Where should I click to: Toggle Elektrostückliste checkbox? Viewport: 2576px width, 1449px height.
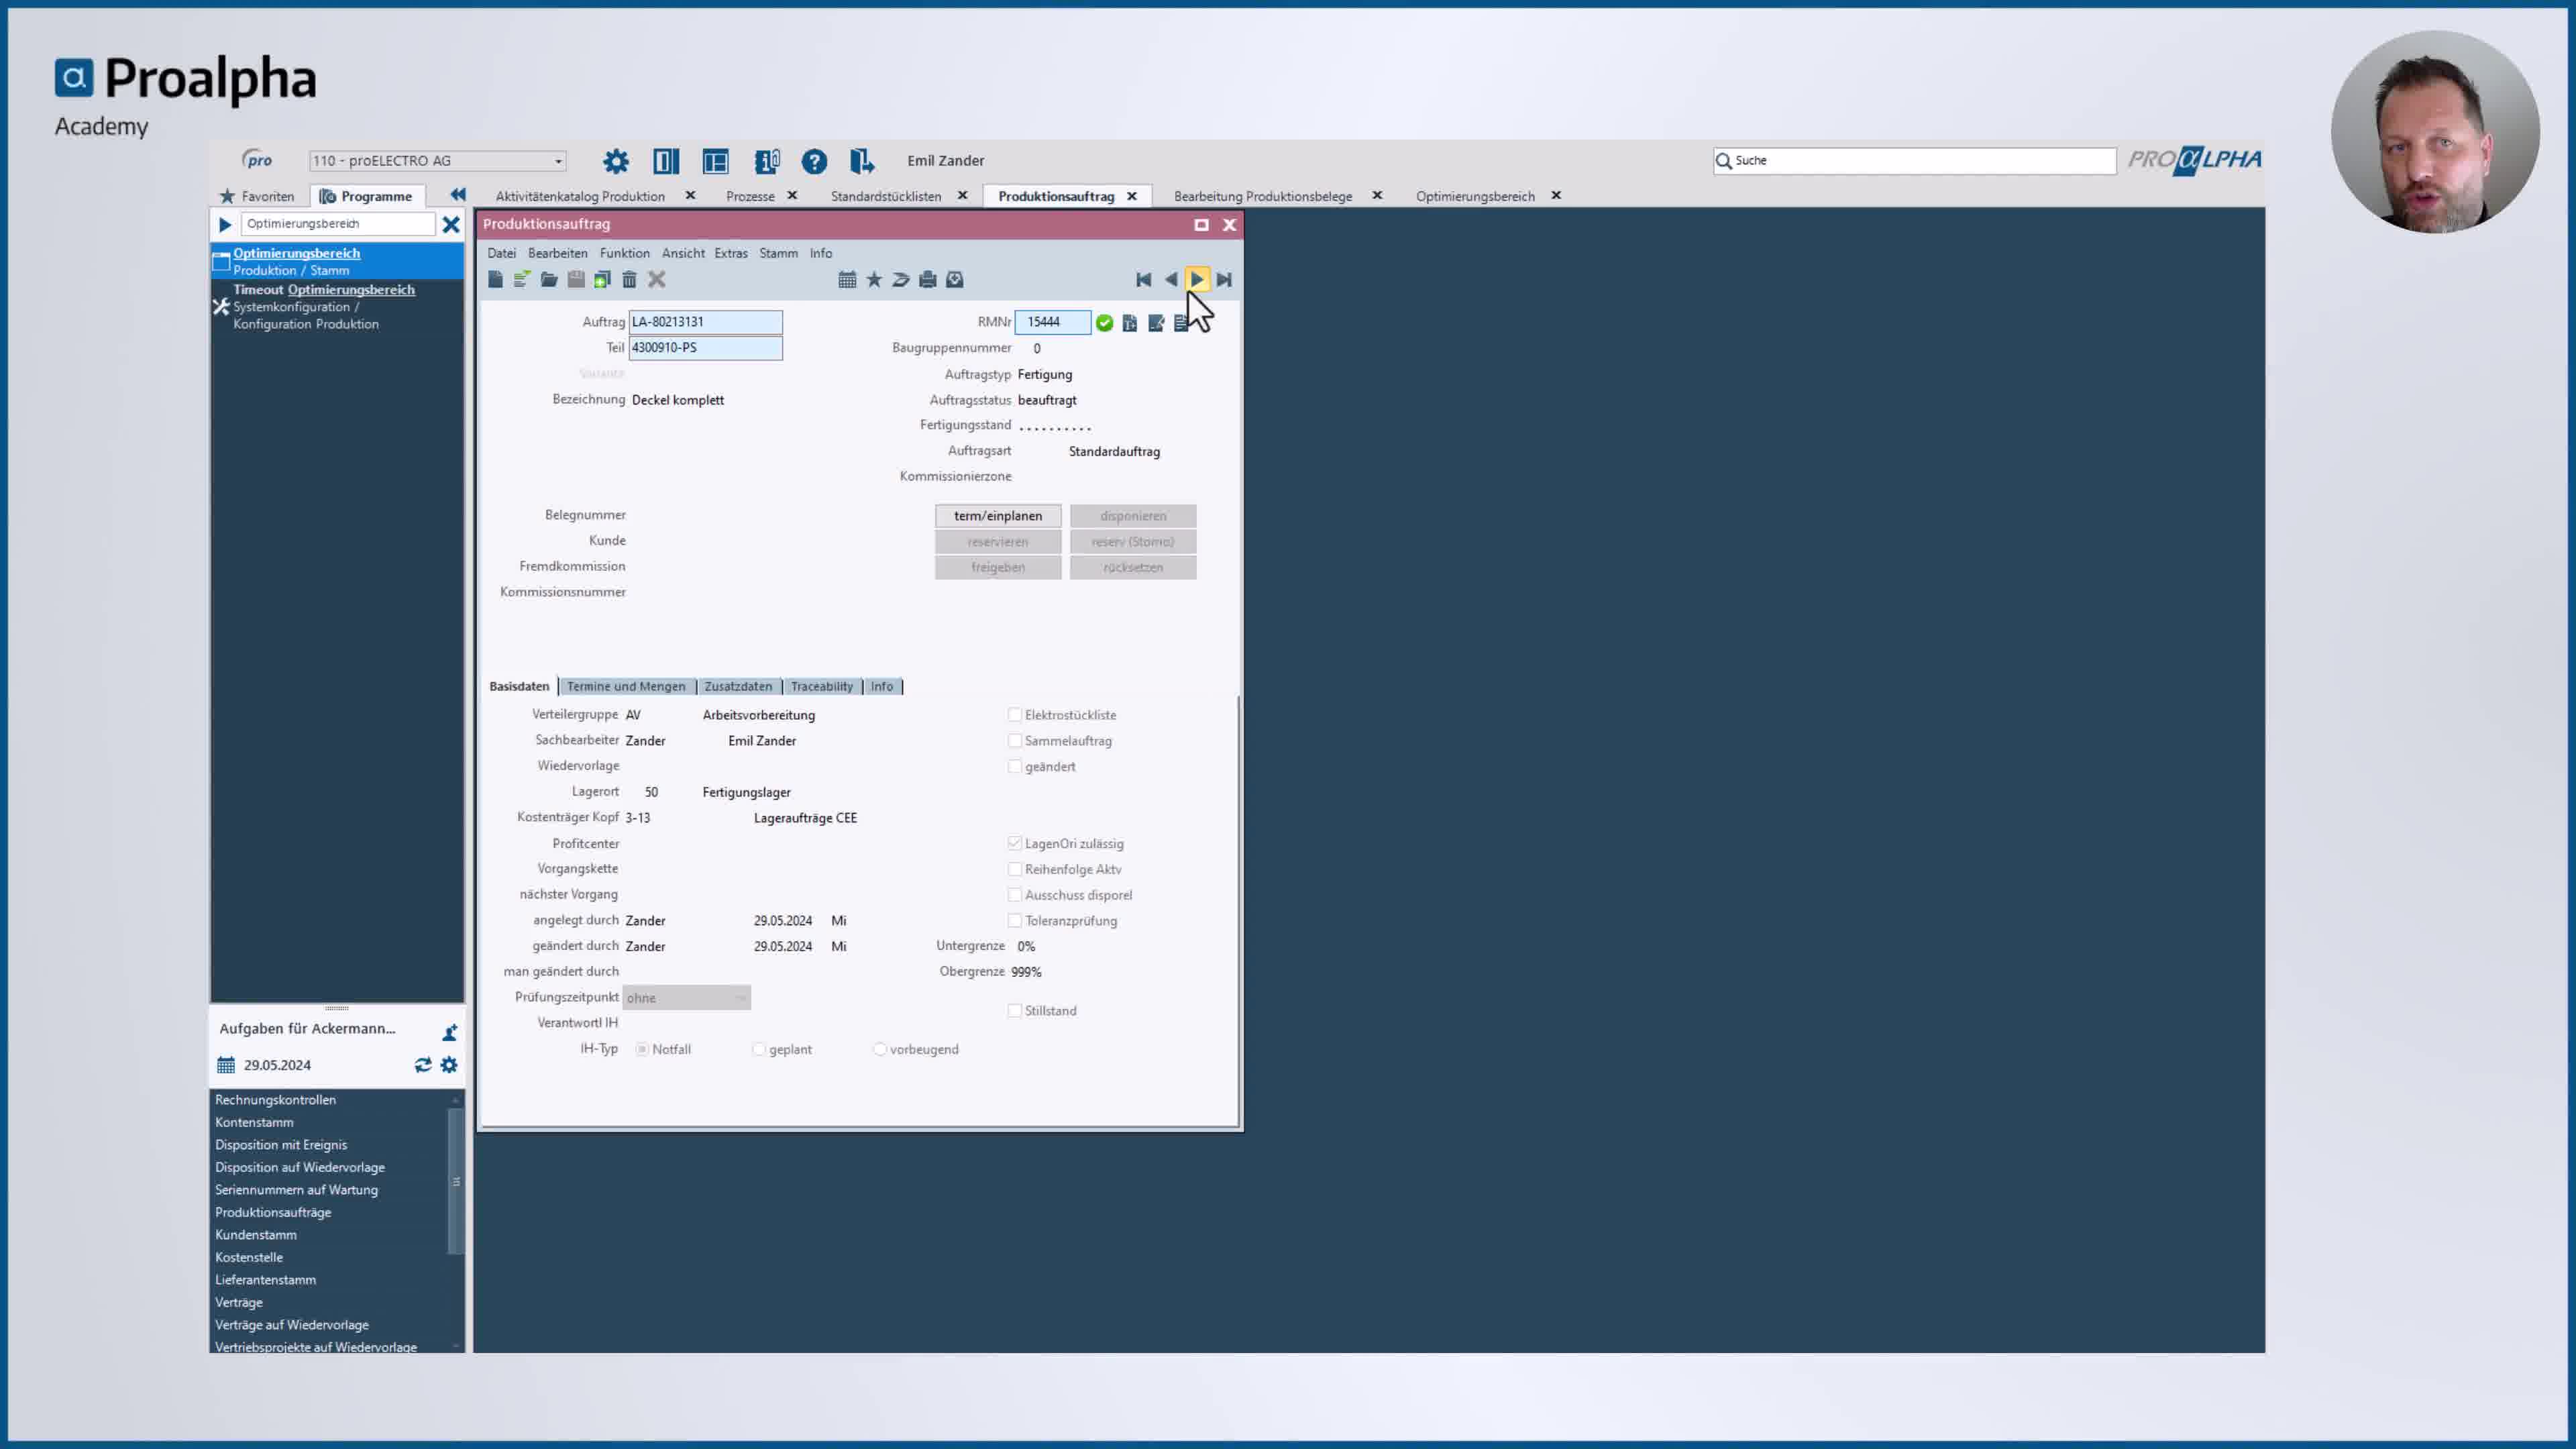coord(1015,715)
